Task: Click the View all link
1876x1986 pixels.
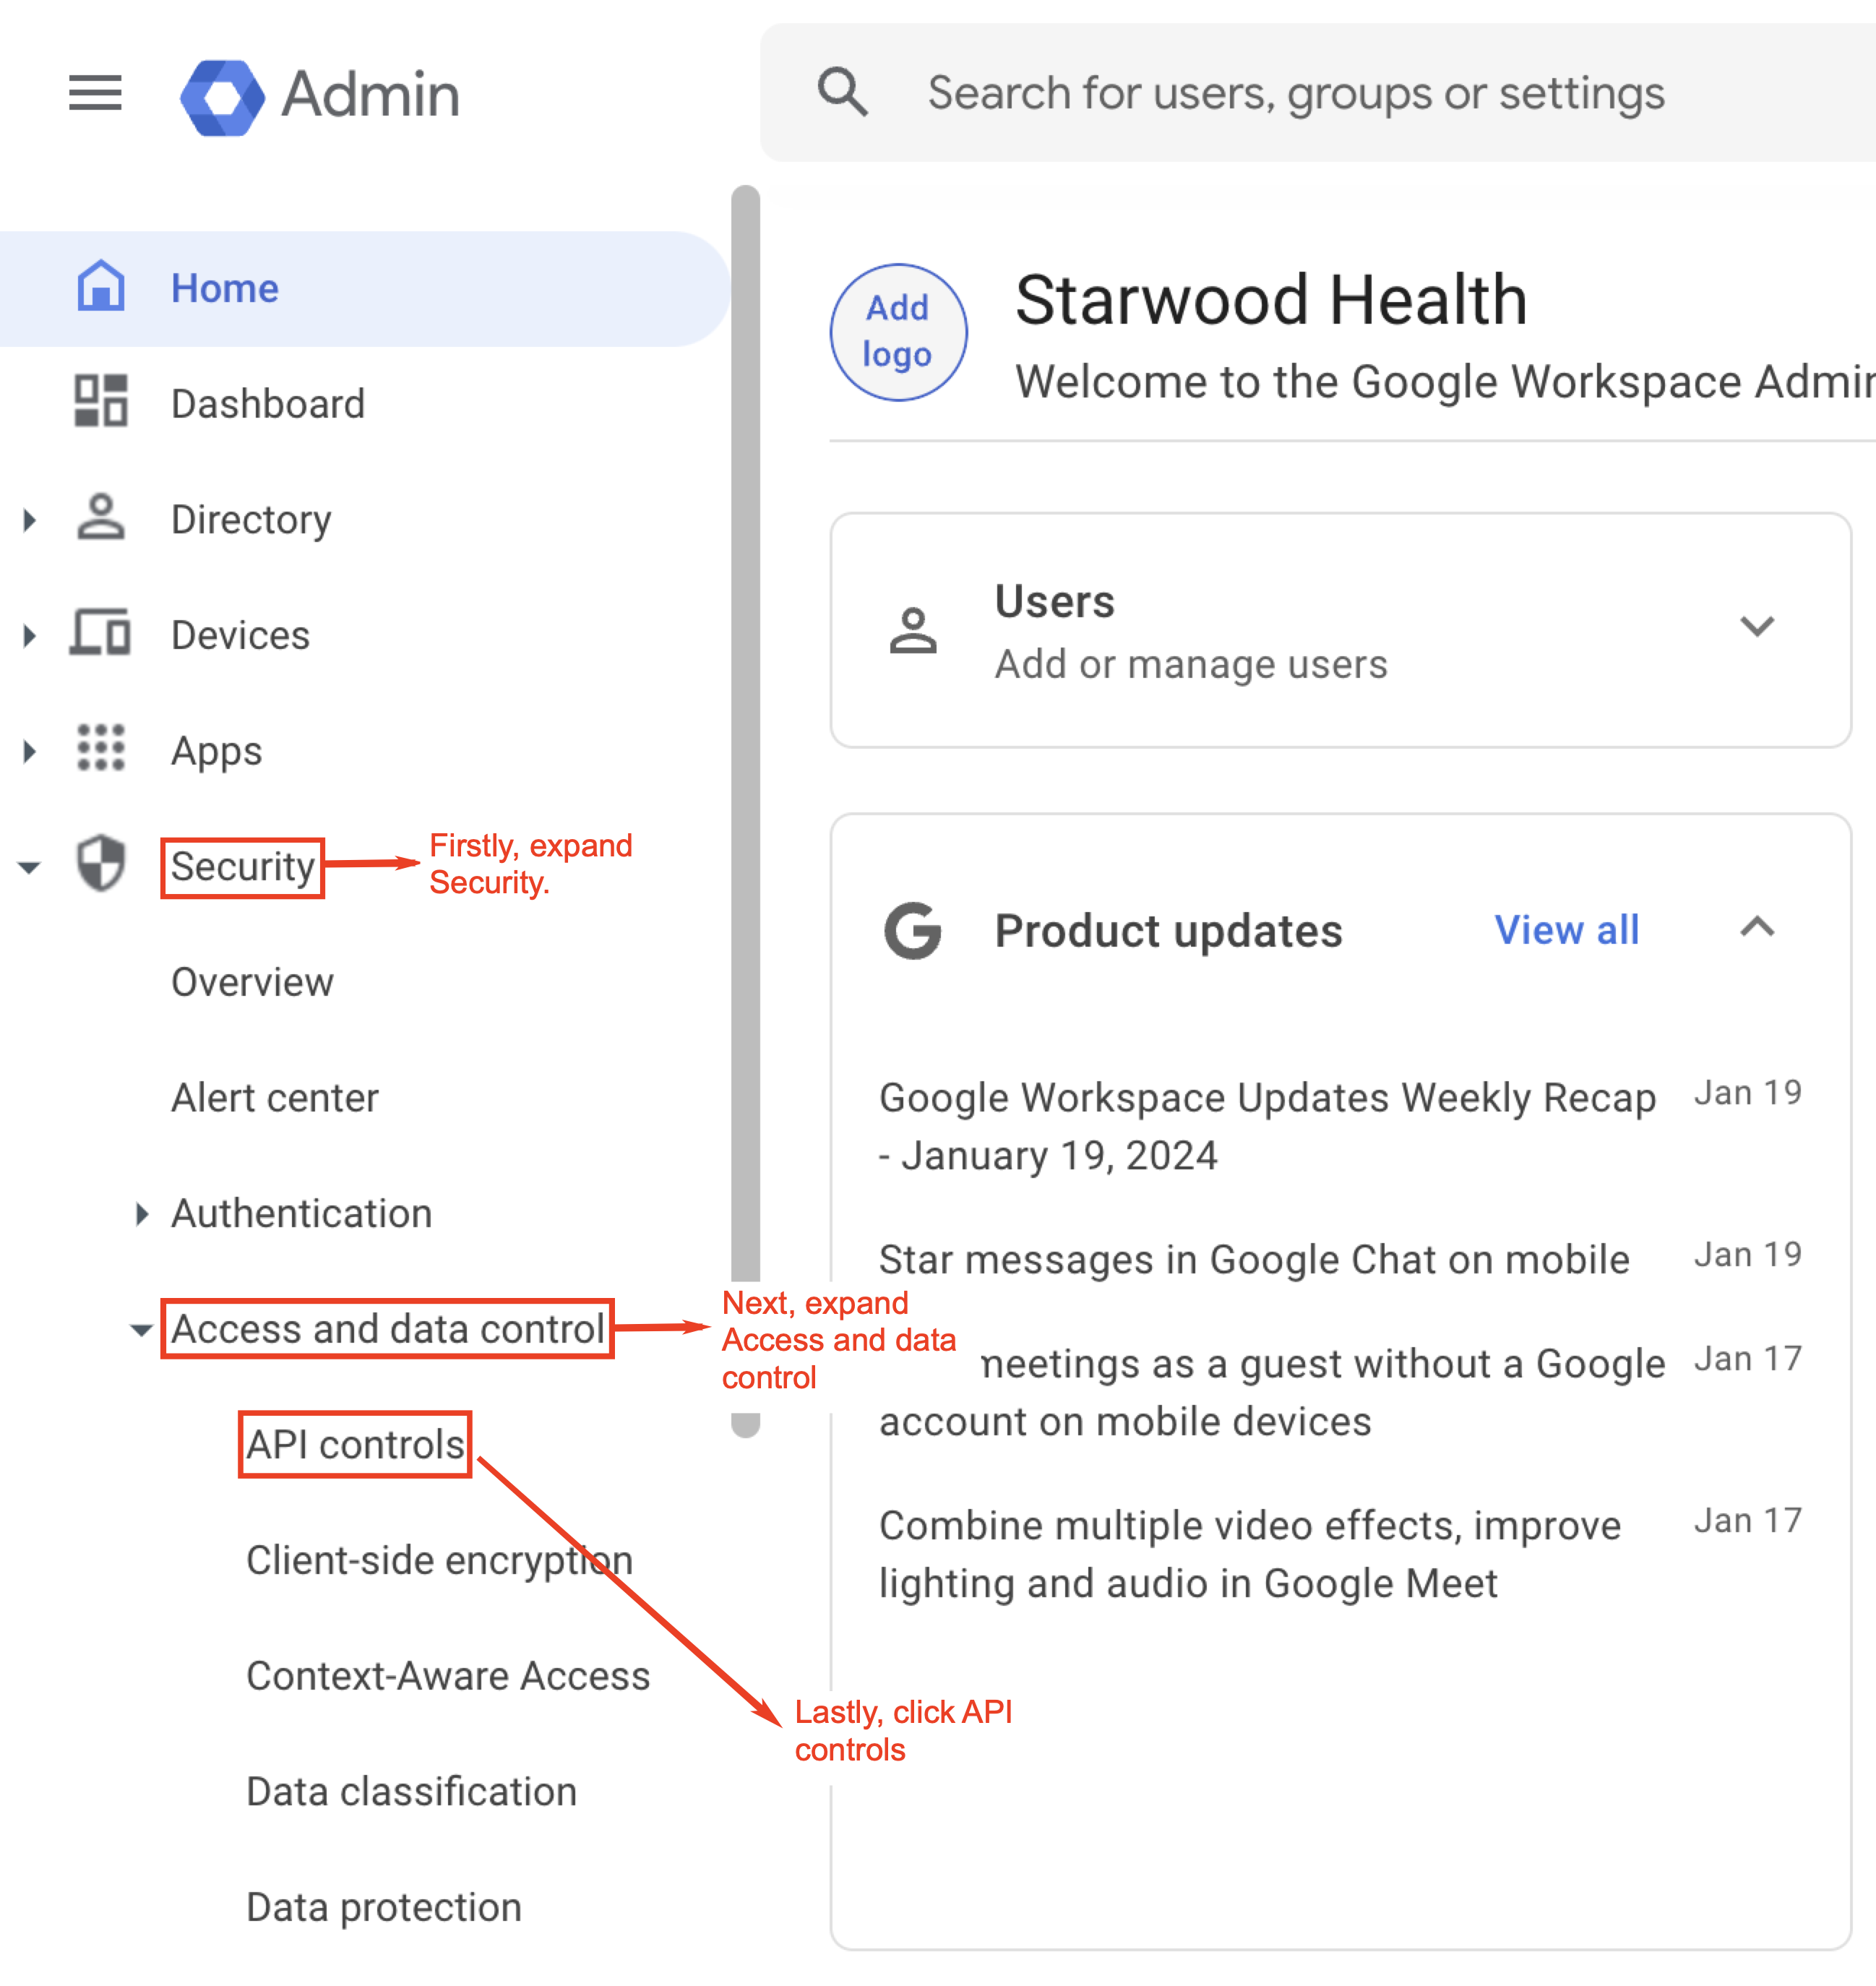Action: (1566, 930)
